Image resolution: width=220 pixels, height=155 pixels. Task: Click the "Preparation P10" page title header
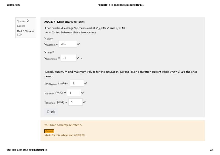coord(121,5)
